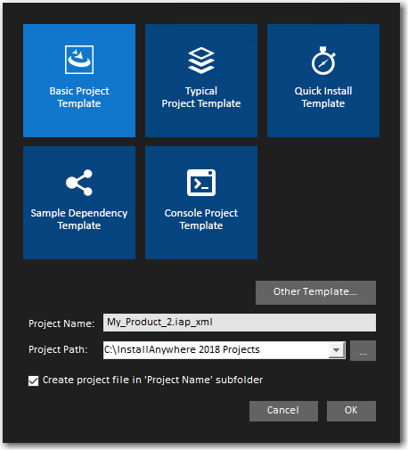Select the 'Sample Dependency Template' label text
The image size is (408, 450).
tap(79, 219)
